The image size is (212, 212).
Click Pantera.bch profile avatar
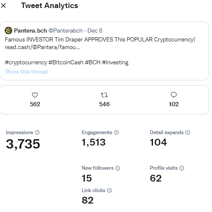(8, 30)
